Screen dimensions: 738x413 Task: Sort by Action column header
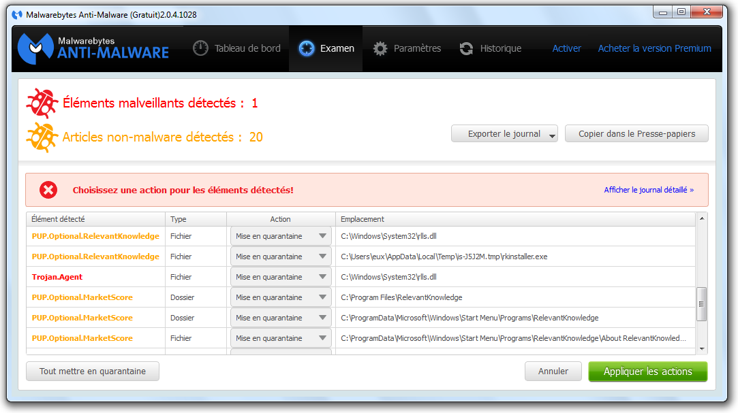tap(281, 219)
